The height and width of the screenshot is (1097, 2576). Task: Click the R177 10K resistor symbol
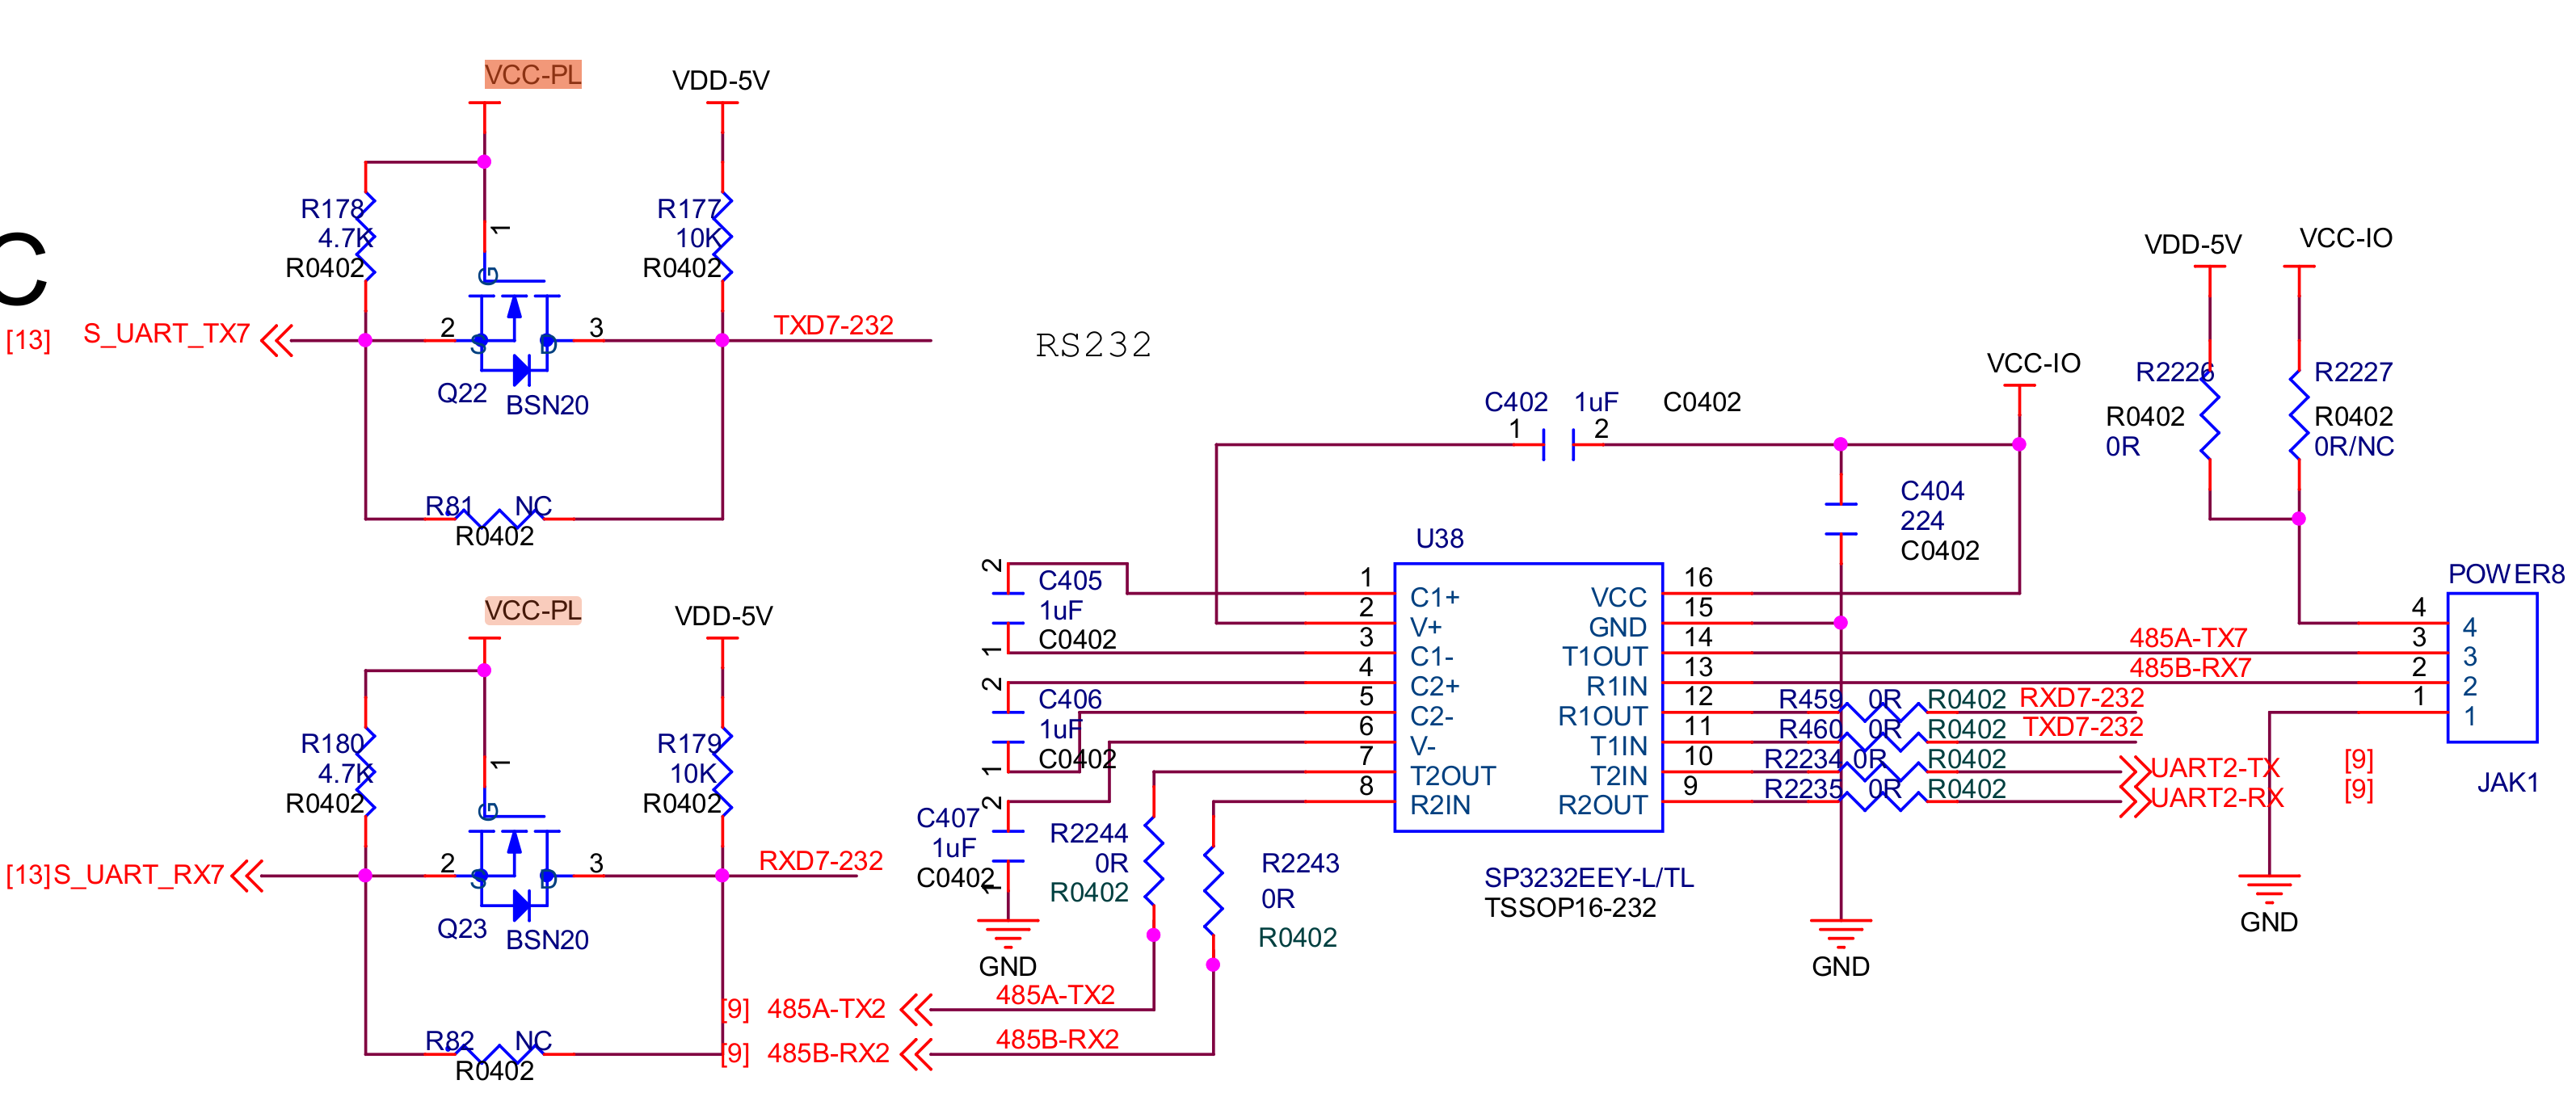(x=723, y=237)
